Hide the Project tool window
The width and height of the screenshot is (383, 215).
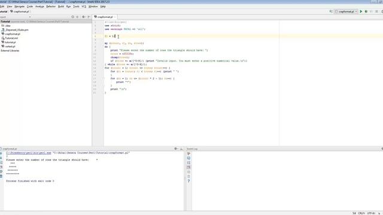(x=89, y=17)
